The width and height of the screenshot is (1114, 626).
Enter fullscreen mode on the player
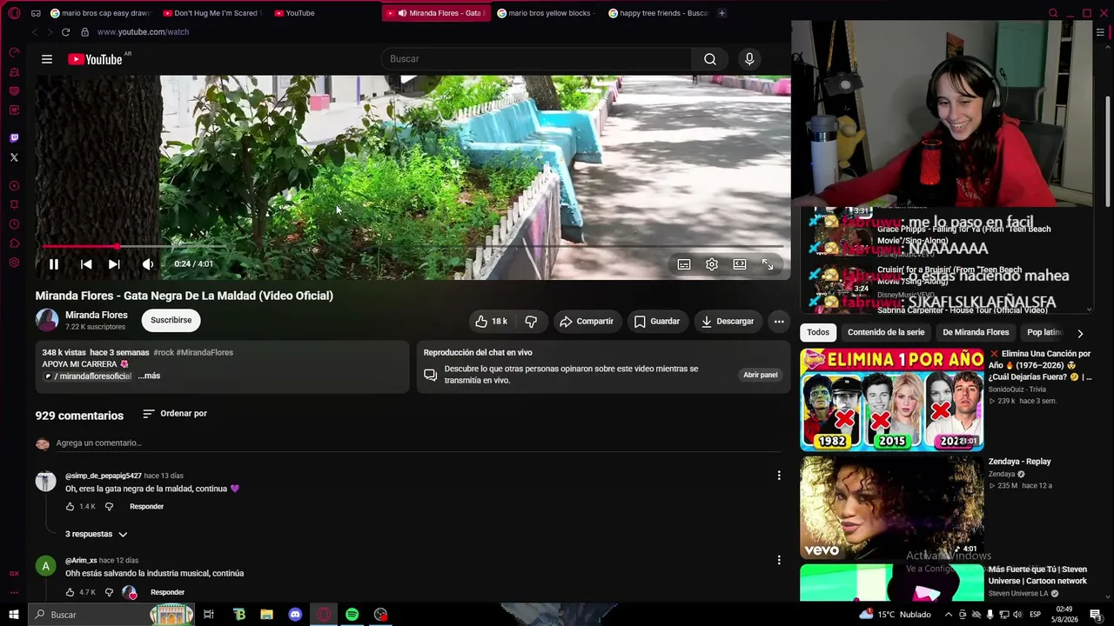[768, 264]
